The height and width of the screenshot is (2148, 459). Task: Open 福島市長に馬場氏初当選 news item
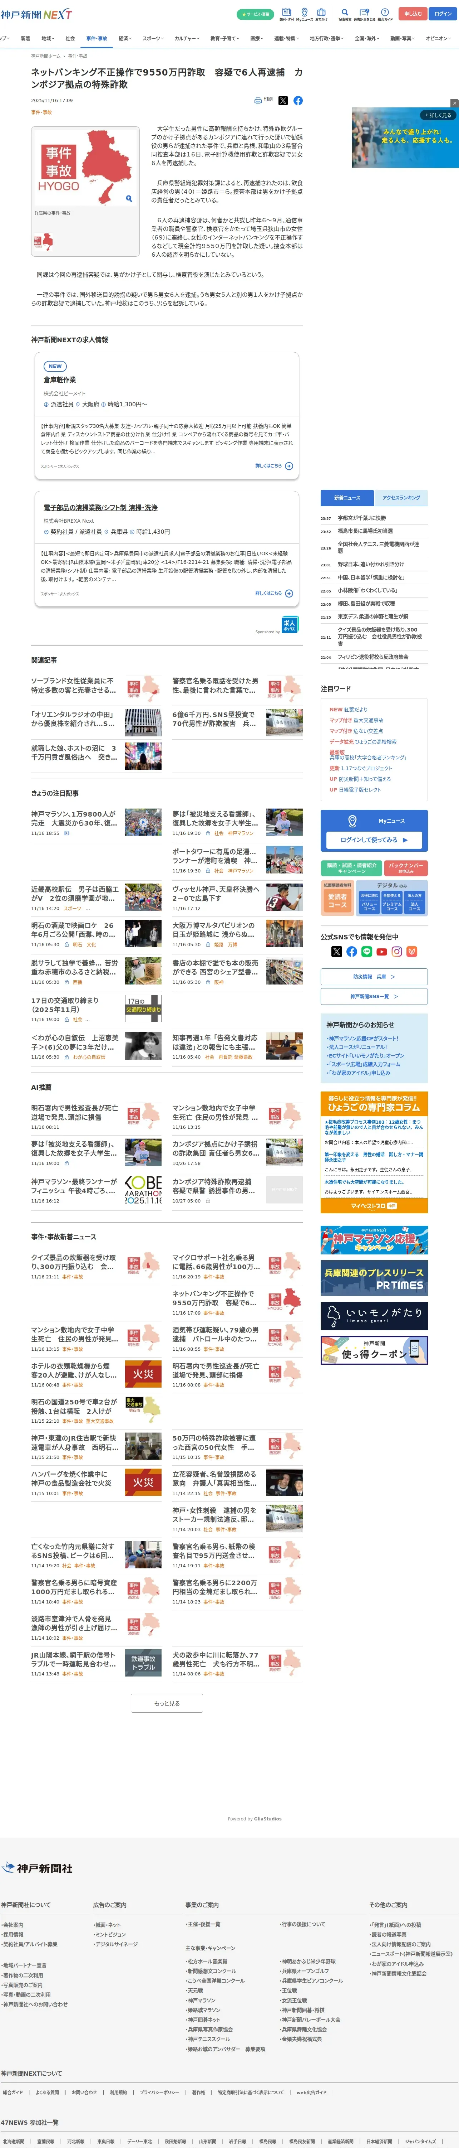coord(365,531)
